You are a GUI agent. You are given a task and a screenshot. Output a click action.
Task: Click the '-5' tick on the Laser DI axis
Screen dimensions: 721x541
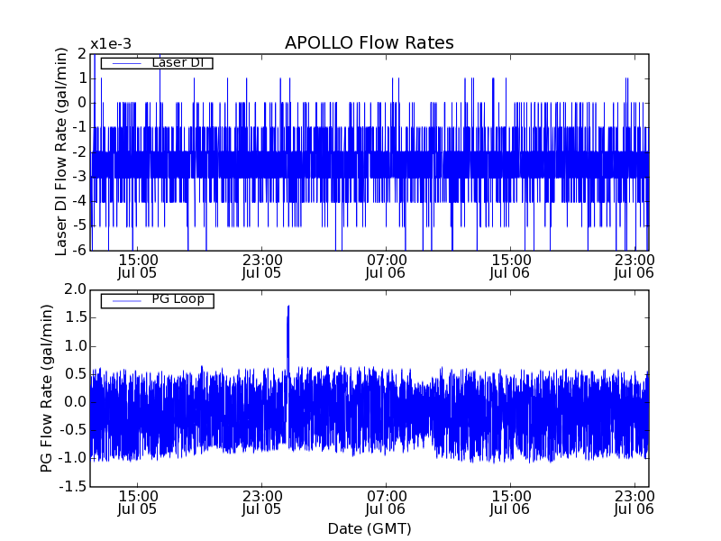tap(78, 225)
